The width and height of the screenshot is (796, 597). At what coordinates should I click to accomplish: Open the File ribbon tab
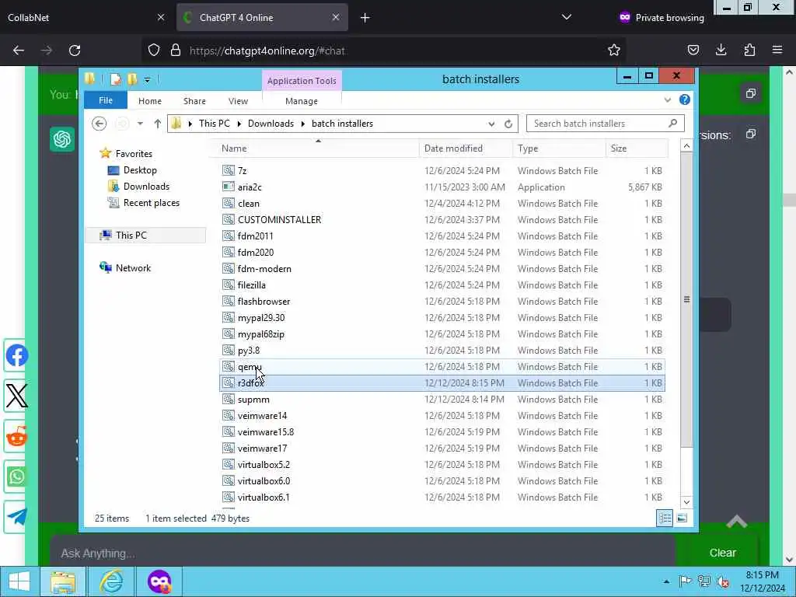pos(106,100)
